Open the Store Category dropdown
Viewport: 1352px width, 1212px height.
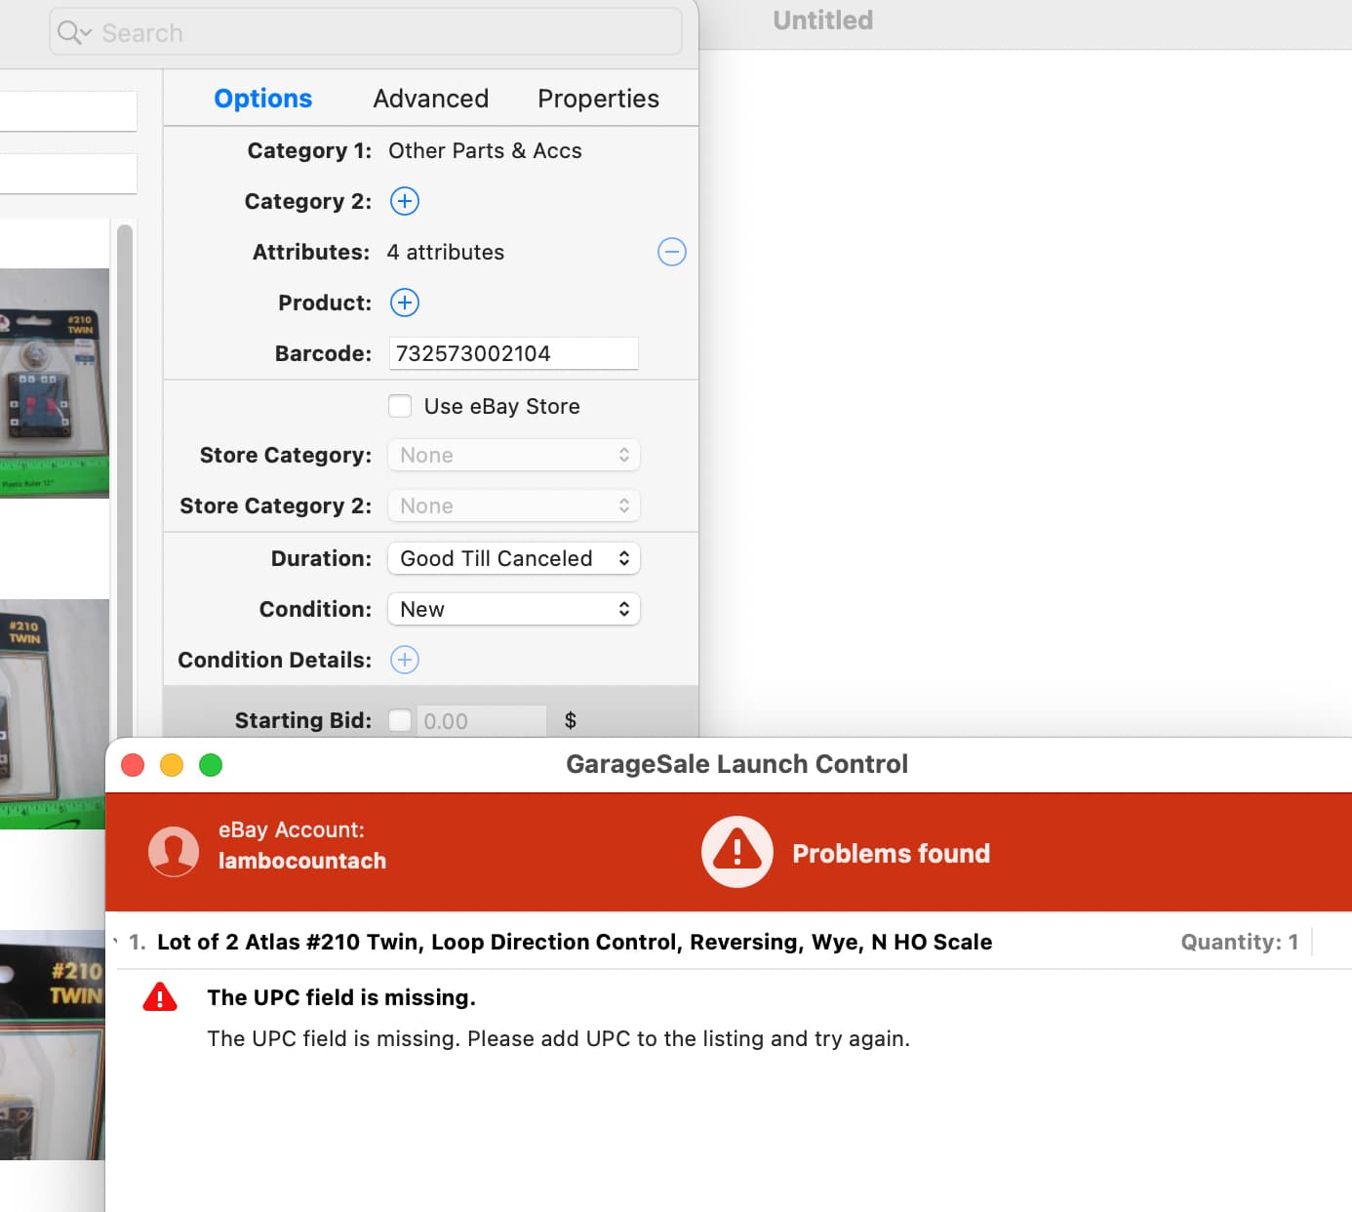(x=514, y=455)
